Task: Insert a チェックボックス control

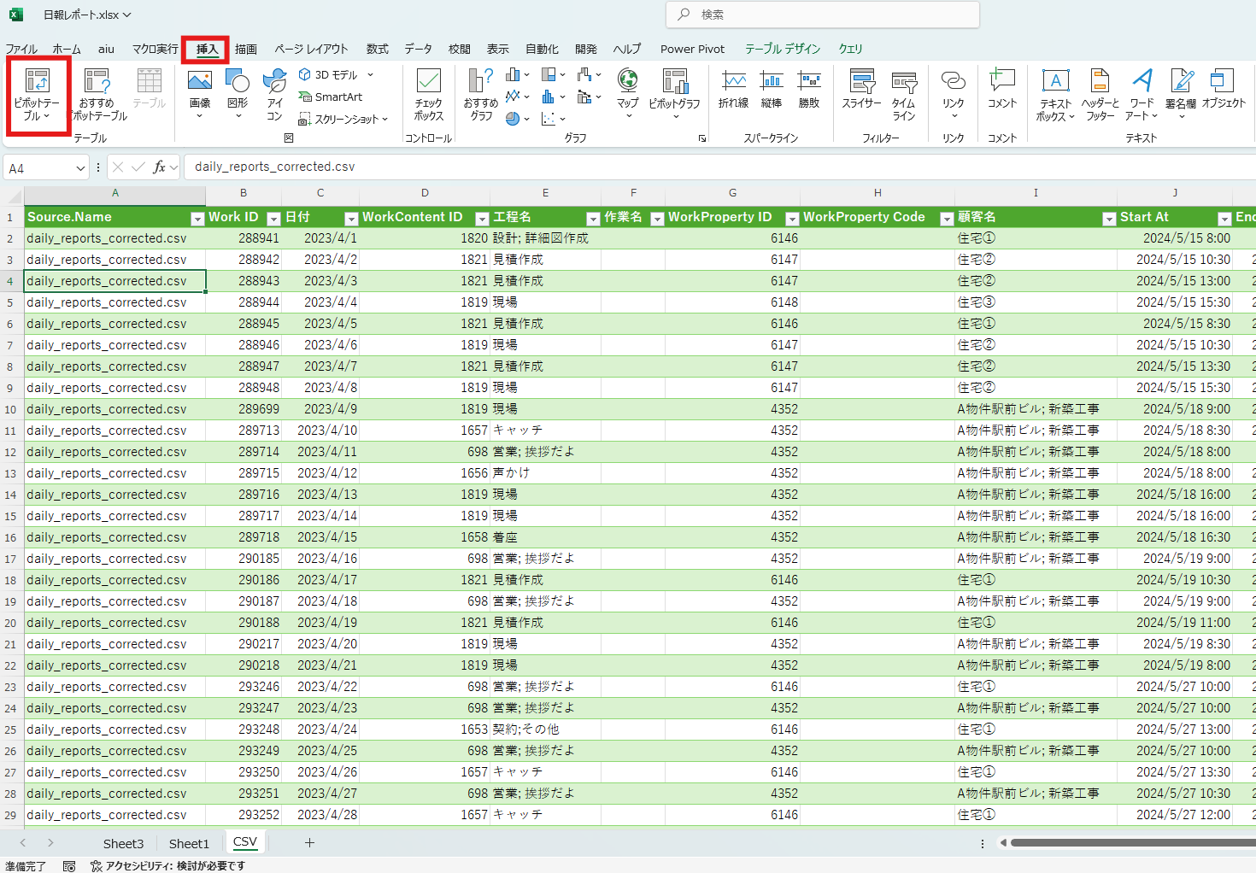Action: (429, 95)
